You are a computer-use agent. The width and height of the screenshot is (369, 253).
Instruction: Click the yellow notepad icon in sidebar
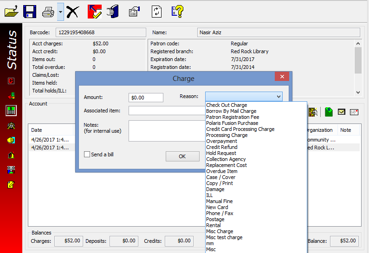(11, 185)
